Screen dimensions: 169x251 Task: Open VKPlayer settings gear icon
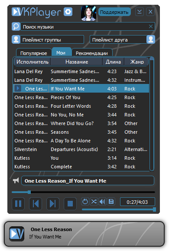pos(68,12)
